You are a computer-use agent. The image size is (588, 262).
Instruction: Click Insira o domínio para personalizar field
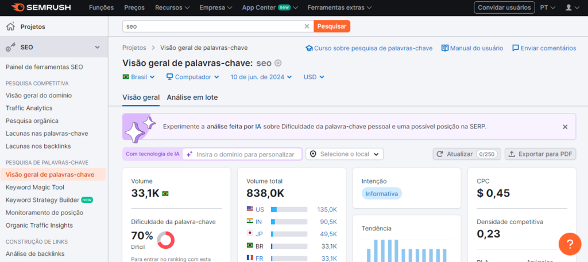(242, 154)
